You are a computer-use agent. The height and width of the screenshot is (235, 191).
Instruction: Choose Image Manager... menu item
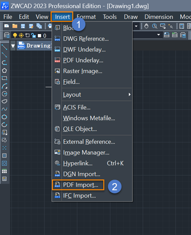click(92, 152)
